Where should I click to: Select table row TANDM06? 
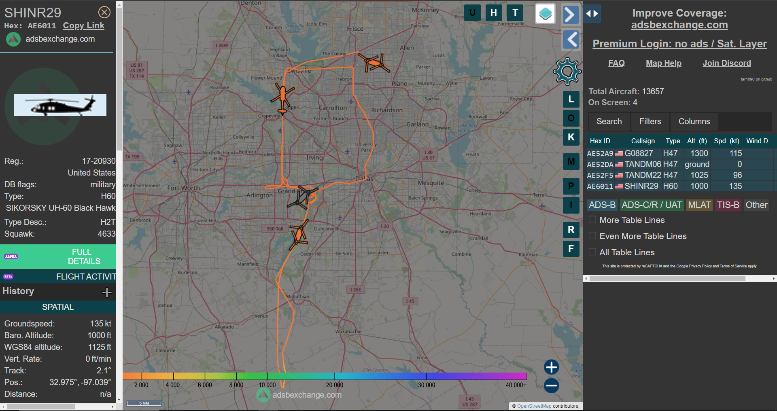680,164
